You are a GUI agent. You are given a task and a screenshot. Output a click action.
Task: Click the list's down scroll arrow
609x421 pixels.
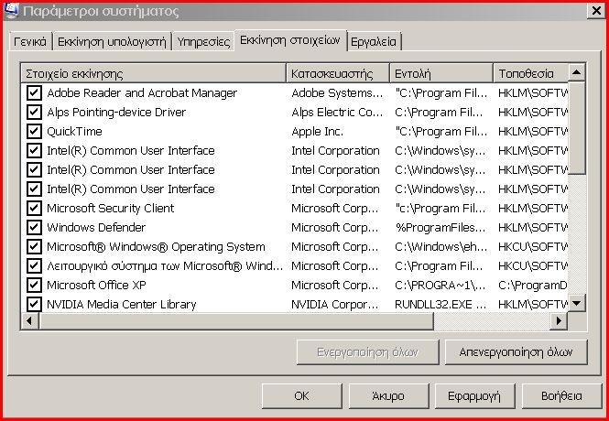(576, 303)
